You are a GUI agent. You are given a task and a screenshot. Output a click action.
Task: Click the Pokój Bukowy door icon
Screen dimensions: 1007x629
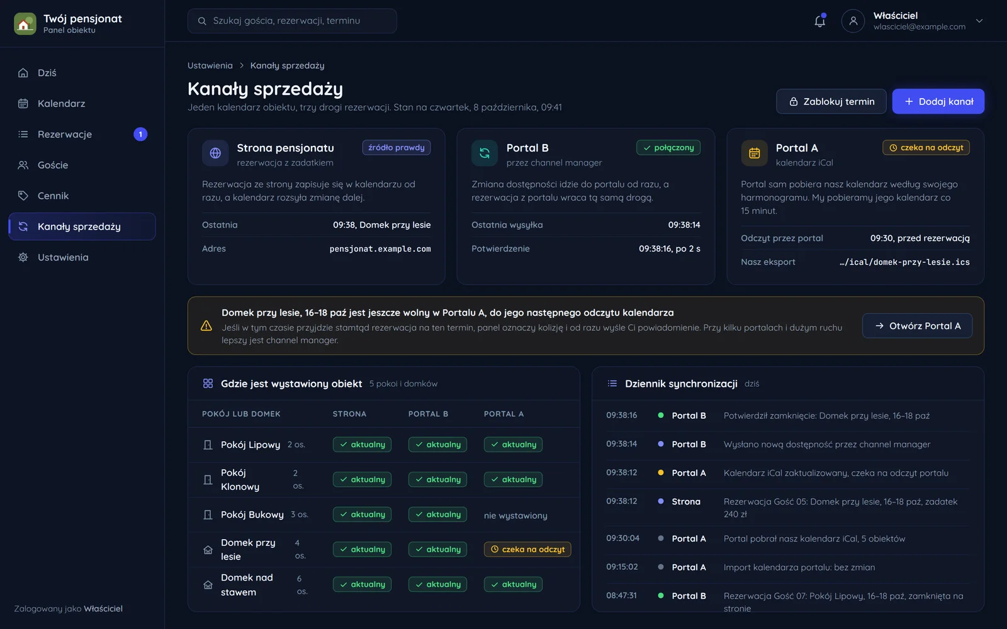pos(208,515)
